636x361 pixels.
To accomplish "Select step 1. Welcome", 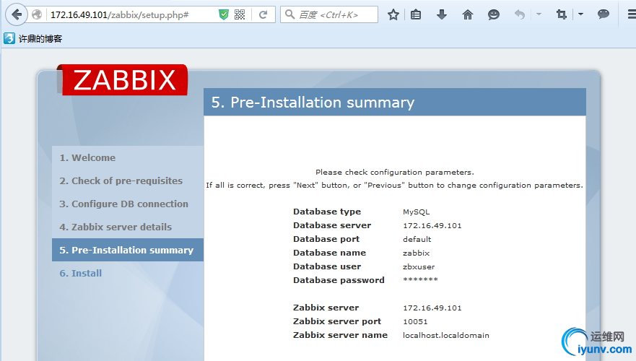I will coord(87,158).
